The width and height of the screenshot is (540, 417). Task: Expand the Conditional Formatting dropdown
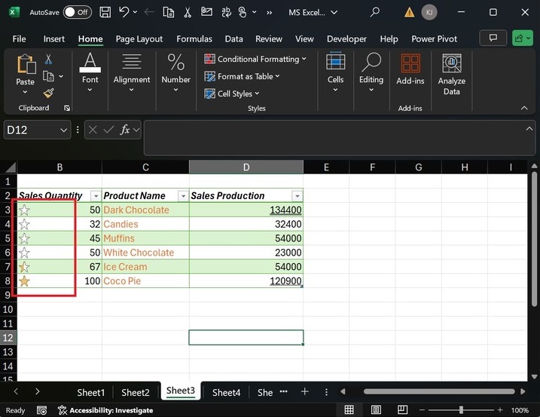tap(304, 59)
